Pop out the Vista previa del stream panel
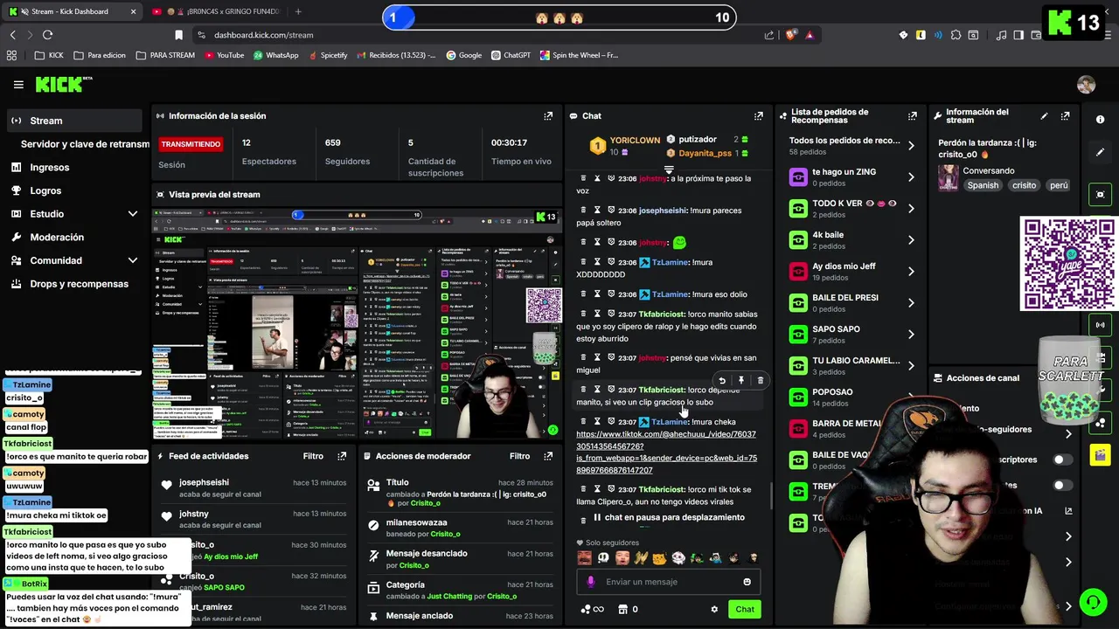 click(548, 194)
